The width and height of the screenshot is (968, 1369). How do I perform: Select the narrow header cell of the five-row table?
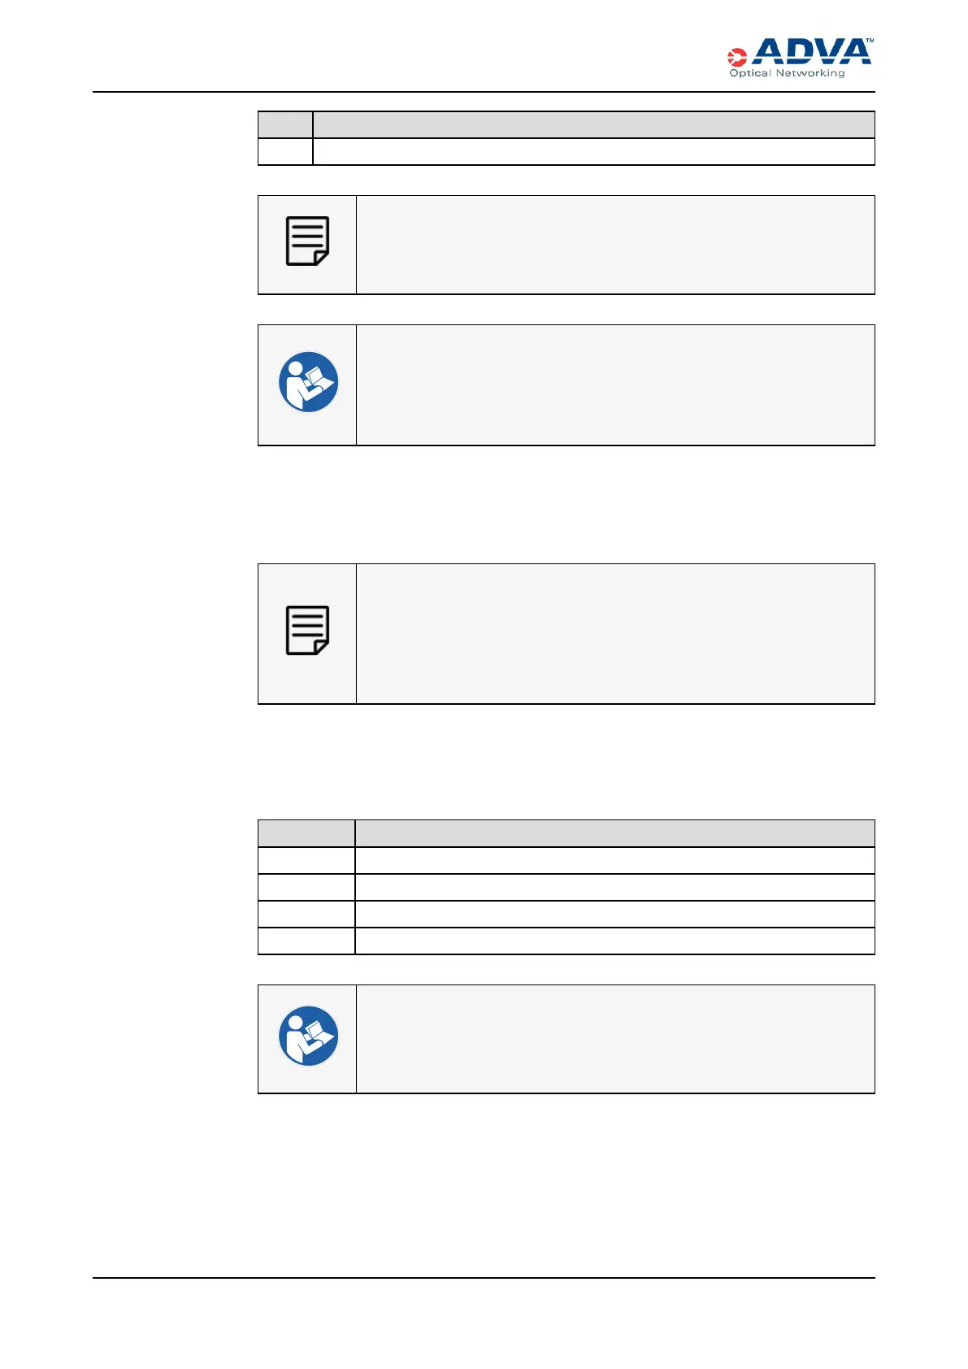[306, 833]
